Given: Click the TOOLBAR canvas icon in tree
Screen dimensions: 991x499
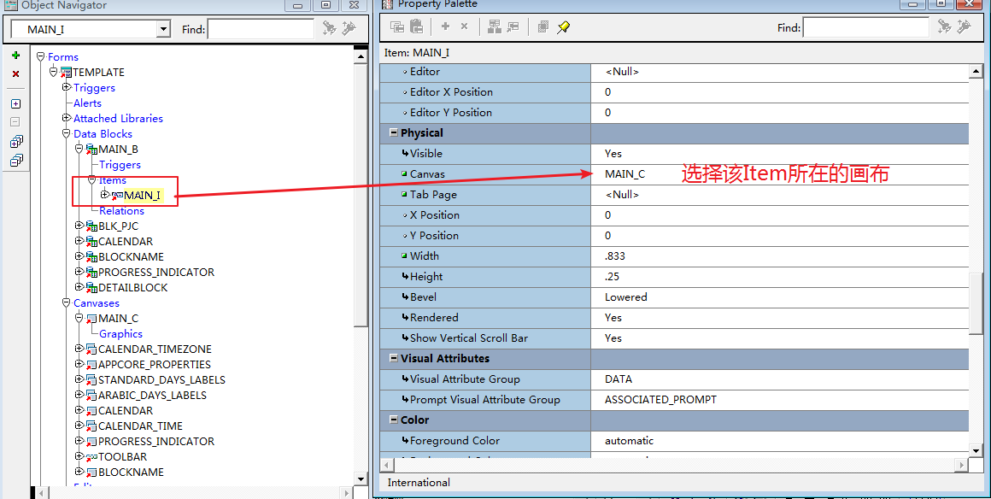Looking at the screenshot, I should pos(91,457).
